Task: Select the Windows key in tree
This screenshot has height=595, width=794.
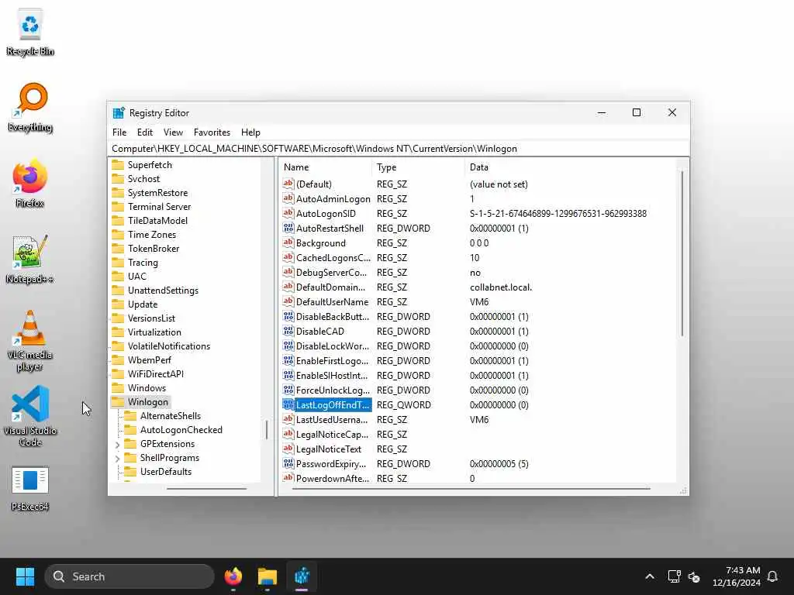Action: tap(147, 387)
